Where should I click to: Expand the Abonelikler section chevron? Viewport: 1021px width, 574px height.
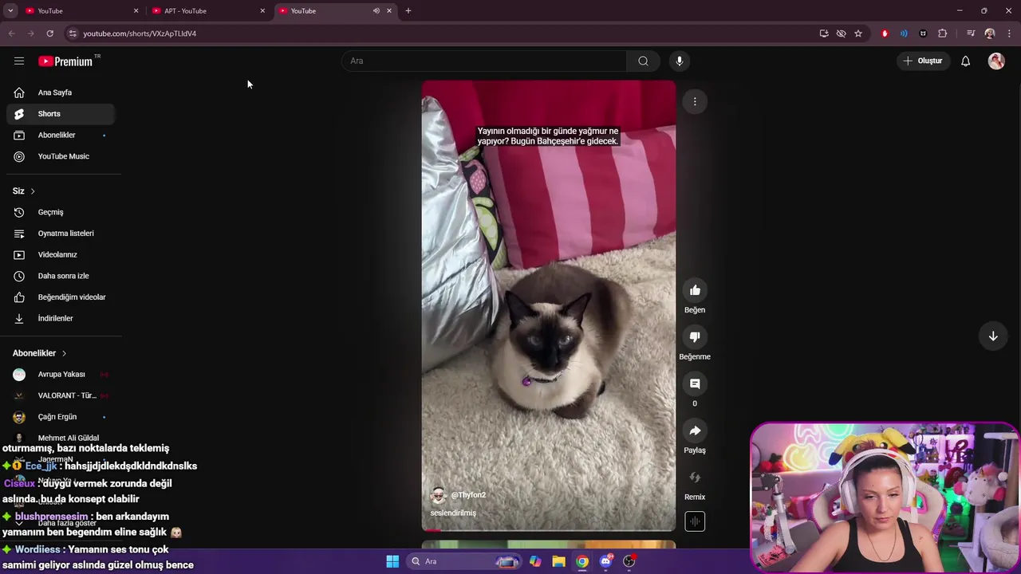coord(64,353)
